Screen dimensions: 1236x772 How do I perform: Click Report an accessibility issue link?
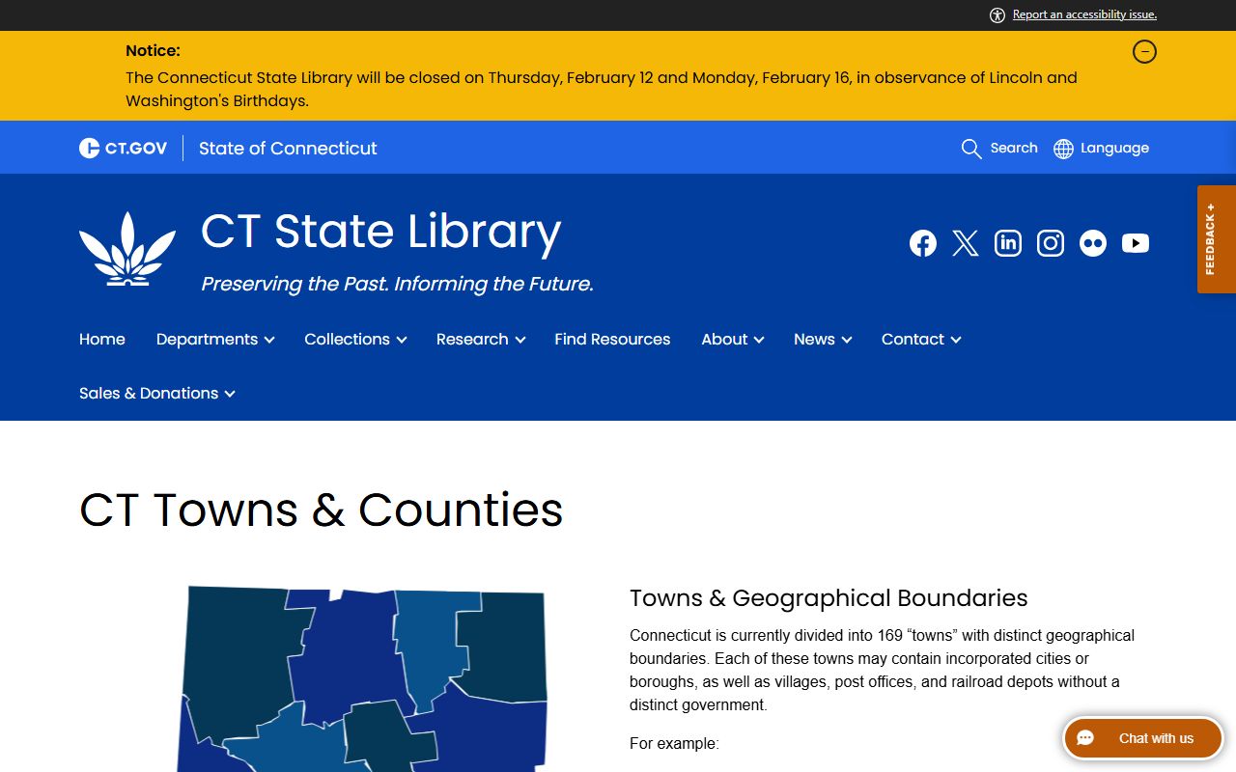click(x=1084, y=14)
